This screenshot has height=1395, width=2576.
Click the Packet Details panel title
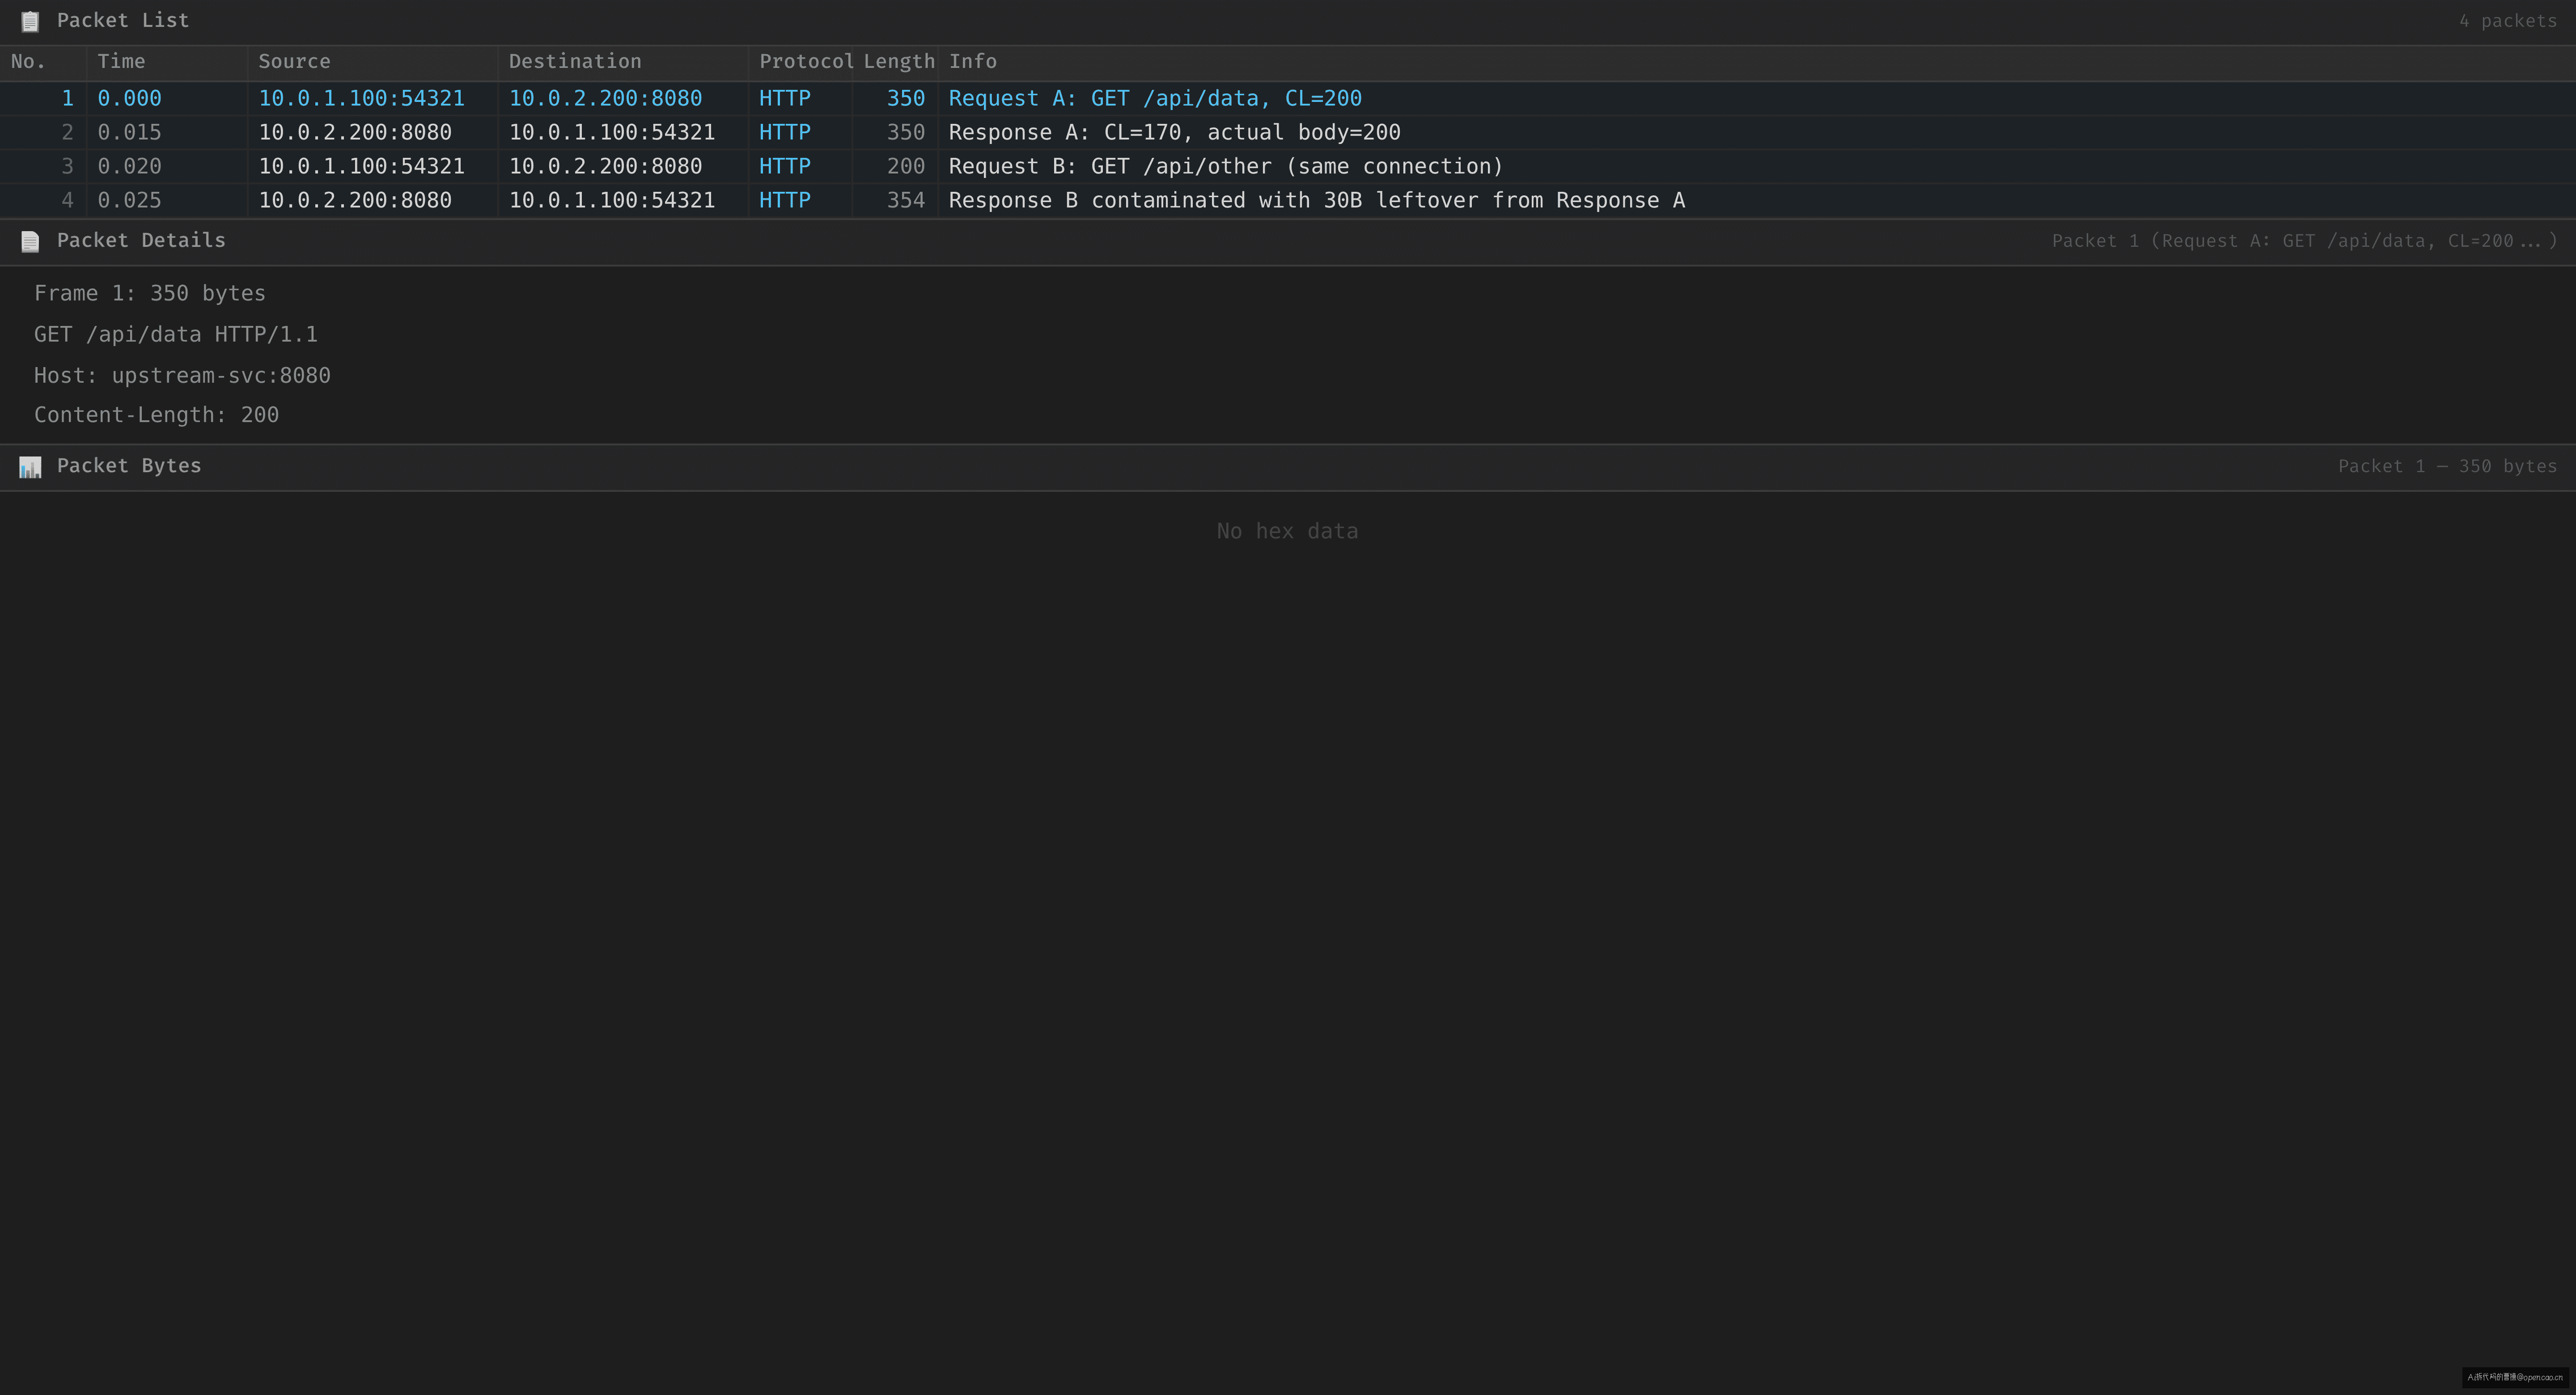[x=141, y=241]
